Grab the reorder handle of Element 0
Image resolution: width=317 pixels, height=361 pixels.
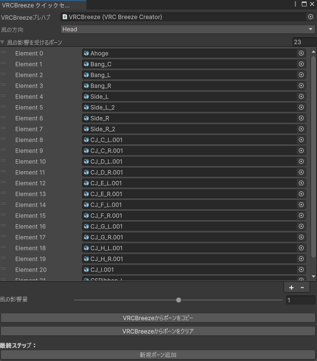(3, 53)
